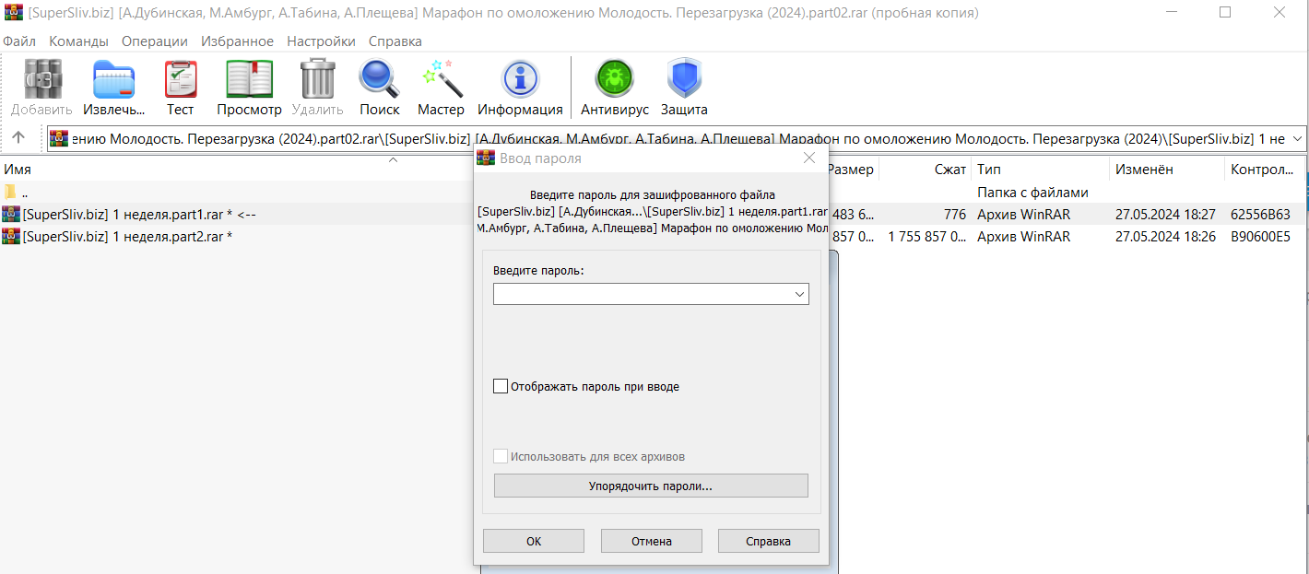Screen dimensions: 1309x574
Task: Click the 1 неделя.part2.rar archive icon
Action: tap(10, 236)
